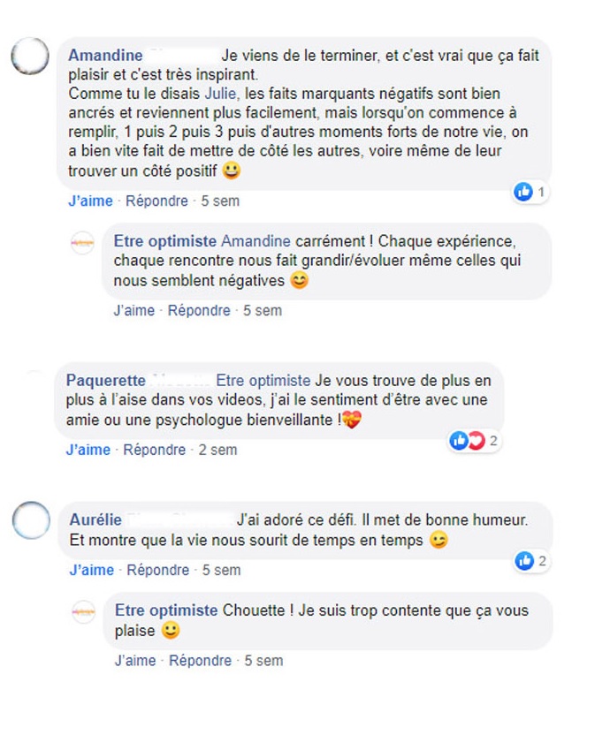Reply to Amandine's comment via Répondre
The image size is (610, 735).
click(x=156, y=201)
